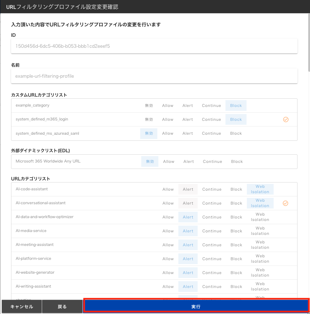This screenshot has width=310, height=314.
Task: Set AI-writing-assistant to Block
Action: (236, 287)
